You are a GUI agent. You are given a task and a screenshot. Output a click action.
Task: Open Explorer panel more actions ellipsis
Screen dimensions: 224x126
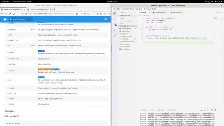pos(135,13)
